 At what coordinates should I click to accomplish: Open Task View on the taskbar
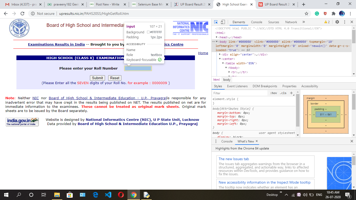[x=44, y=195]
